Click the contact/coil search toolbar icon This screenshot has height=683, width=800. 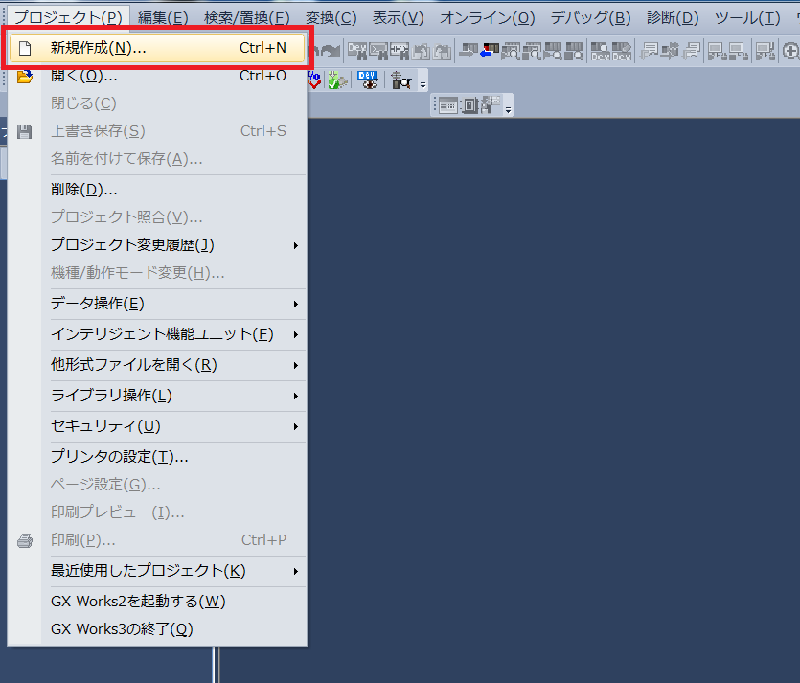(400, 51)
